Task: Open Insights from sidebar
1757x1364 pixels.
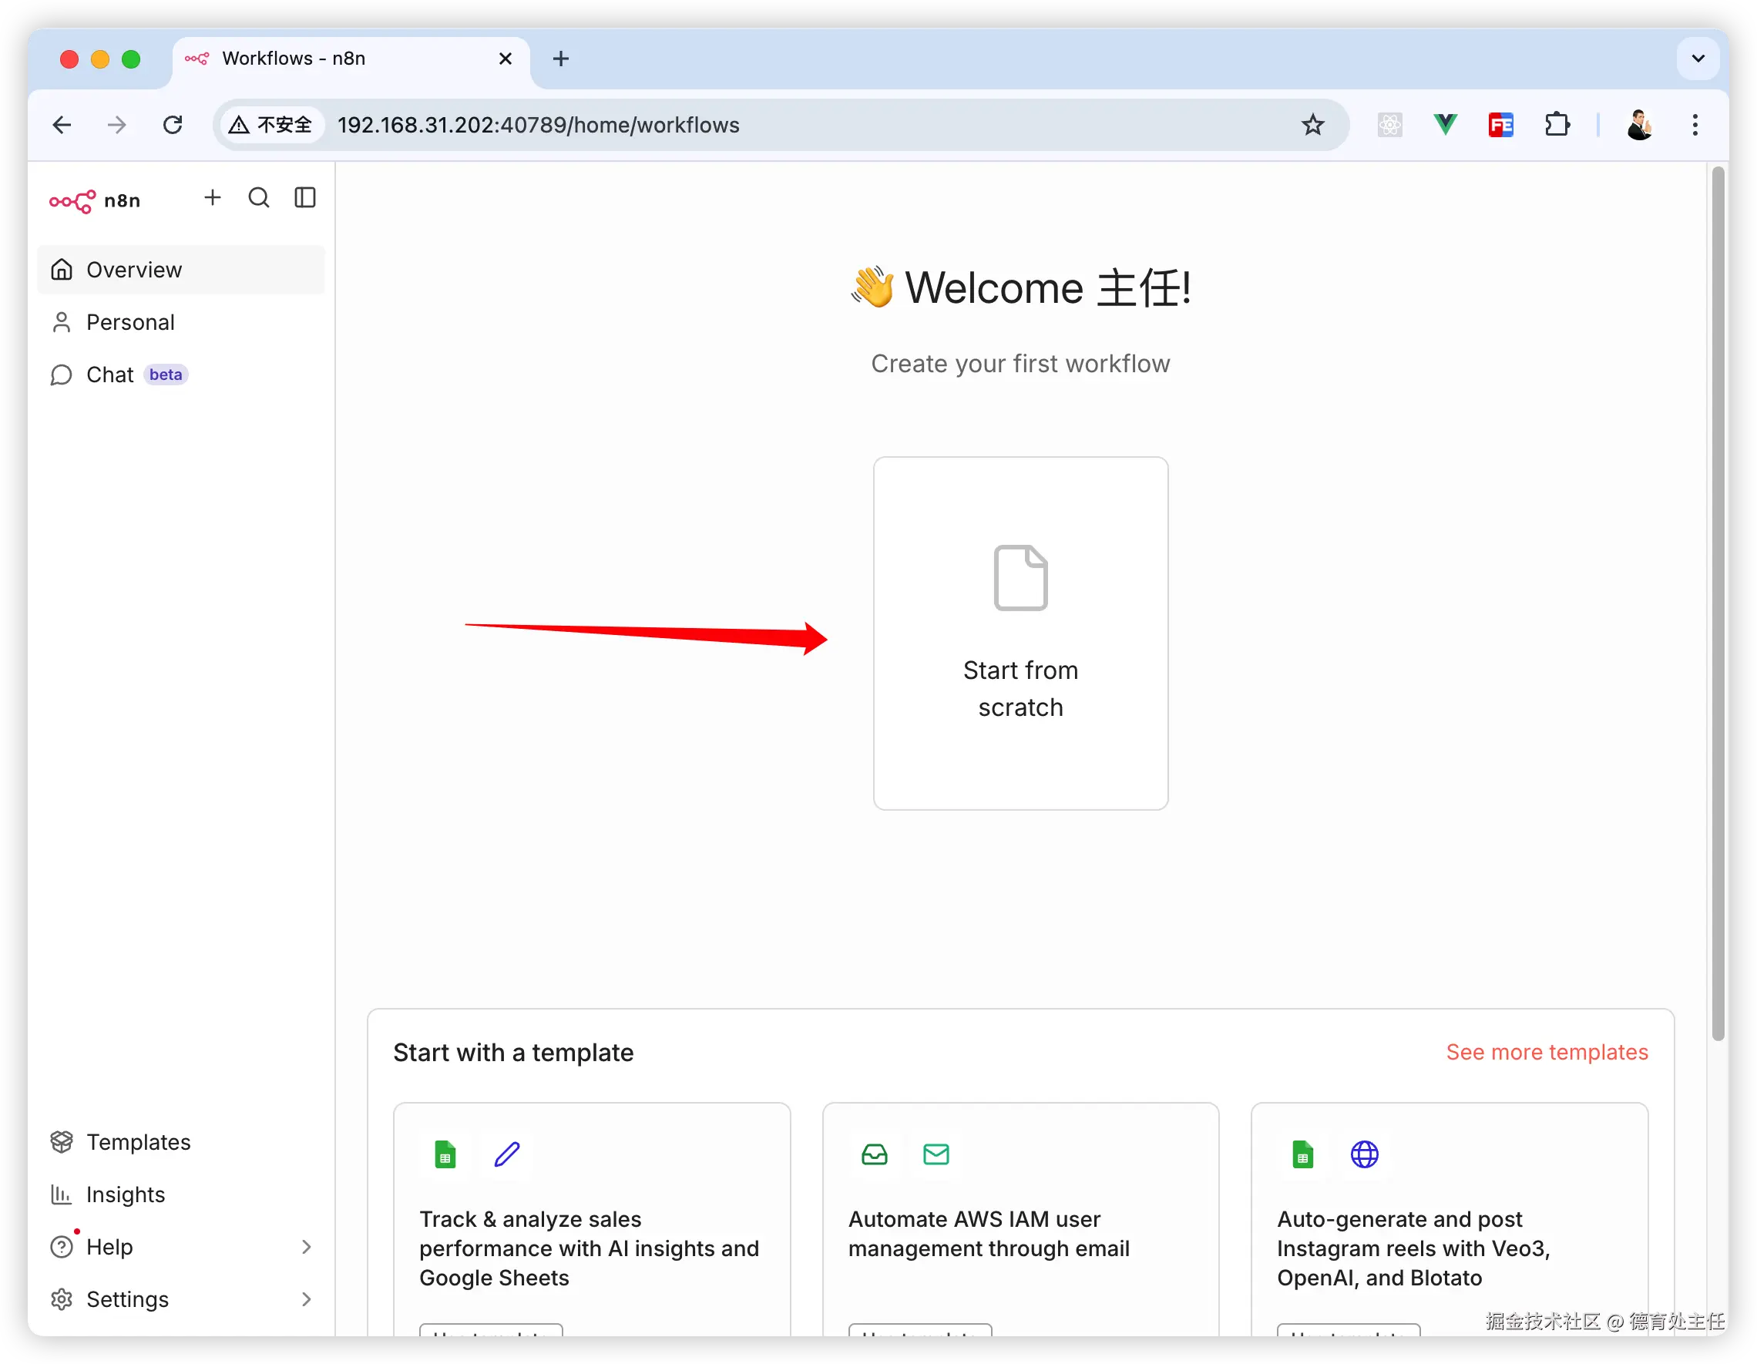Action: tap(126, 1194)
